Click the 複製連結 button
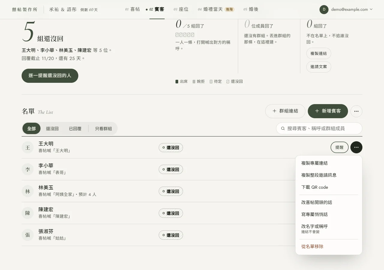The width and height of the screenshot is (384, 270). click(319, 53)
